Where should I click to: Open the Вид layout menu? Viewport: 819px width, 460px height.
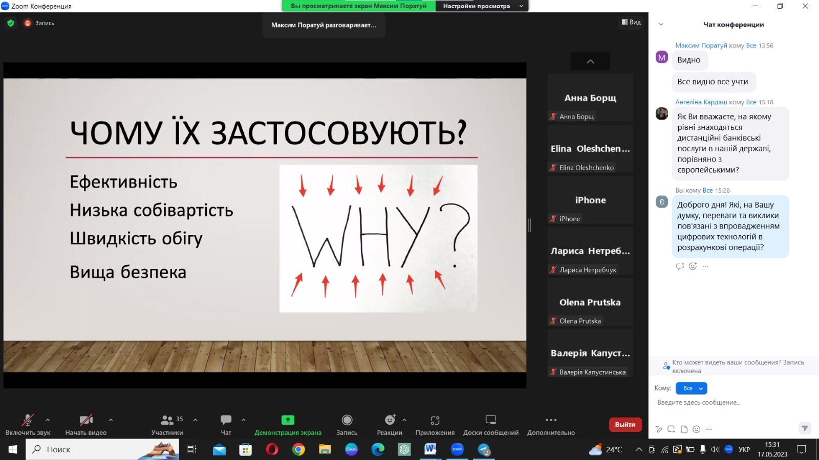click(631, 22)
